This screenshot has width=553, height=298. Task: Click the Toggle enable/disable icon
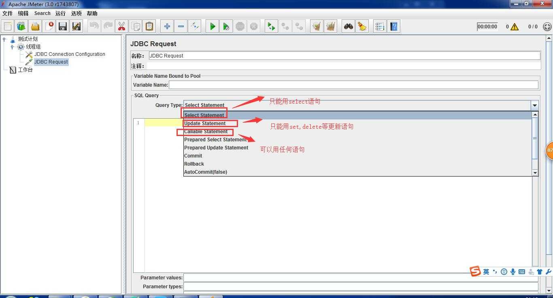[x=194, y=27]
